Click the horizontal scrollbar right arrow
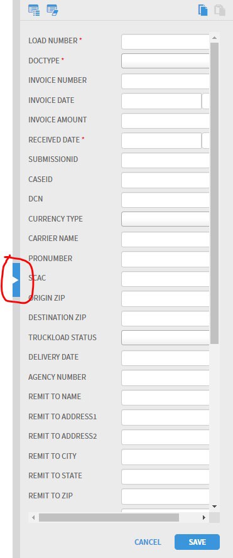The image size is (233, 558). pos(204,517)
